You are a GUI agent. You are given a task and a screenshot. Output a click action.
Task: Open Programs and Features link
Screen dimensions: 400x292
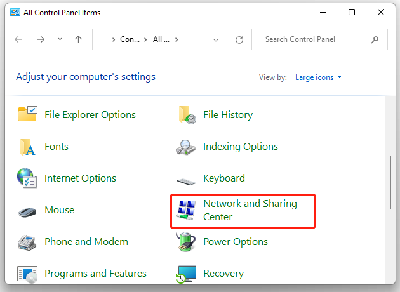click(95, 274)
